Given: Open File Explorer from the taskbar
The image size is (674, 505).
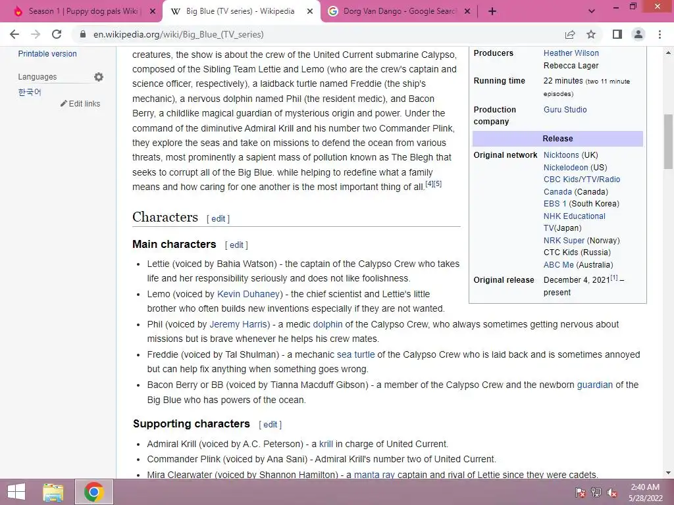Looking at the screenshot, I should coord(53,492).
